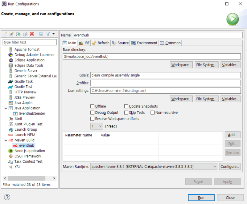247x204 pixels.
Task: Enable Debug Output checkbox
Action: click(92, 113)
